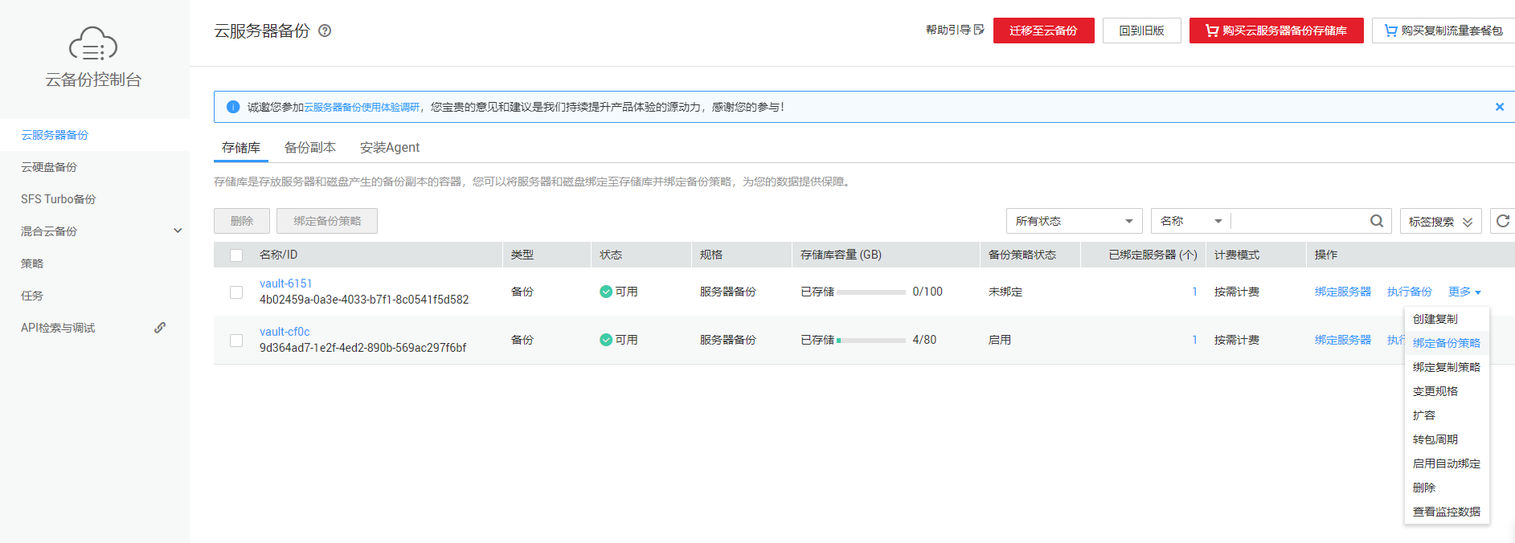Collapse the 更多 menu for vault-6151

pyautogui.click(x=1464, y=292)
